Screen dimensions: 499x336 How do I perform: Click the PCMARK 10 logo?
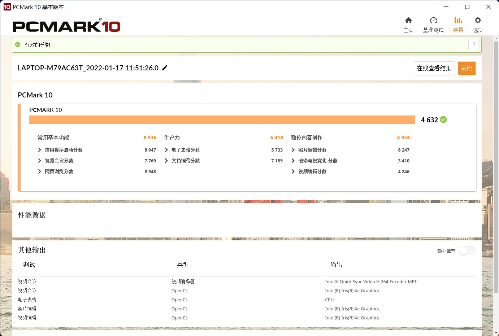[x=66, y=26]
